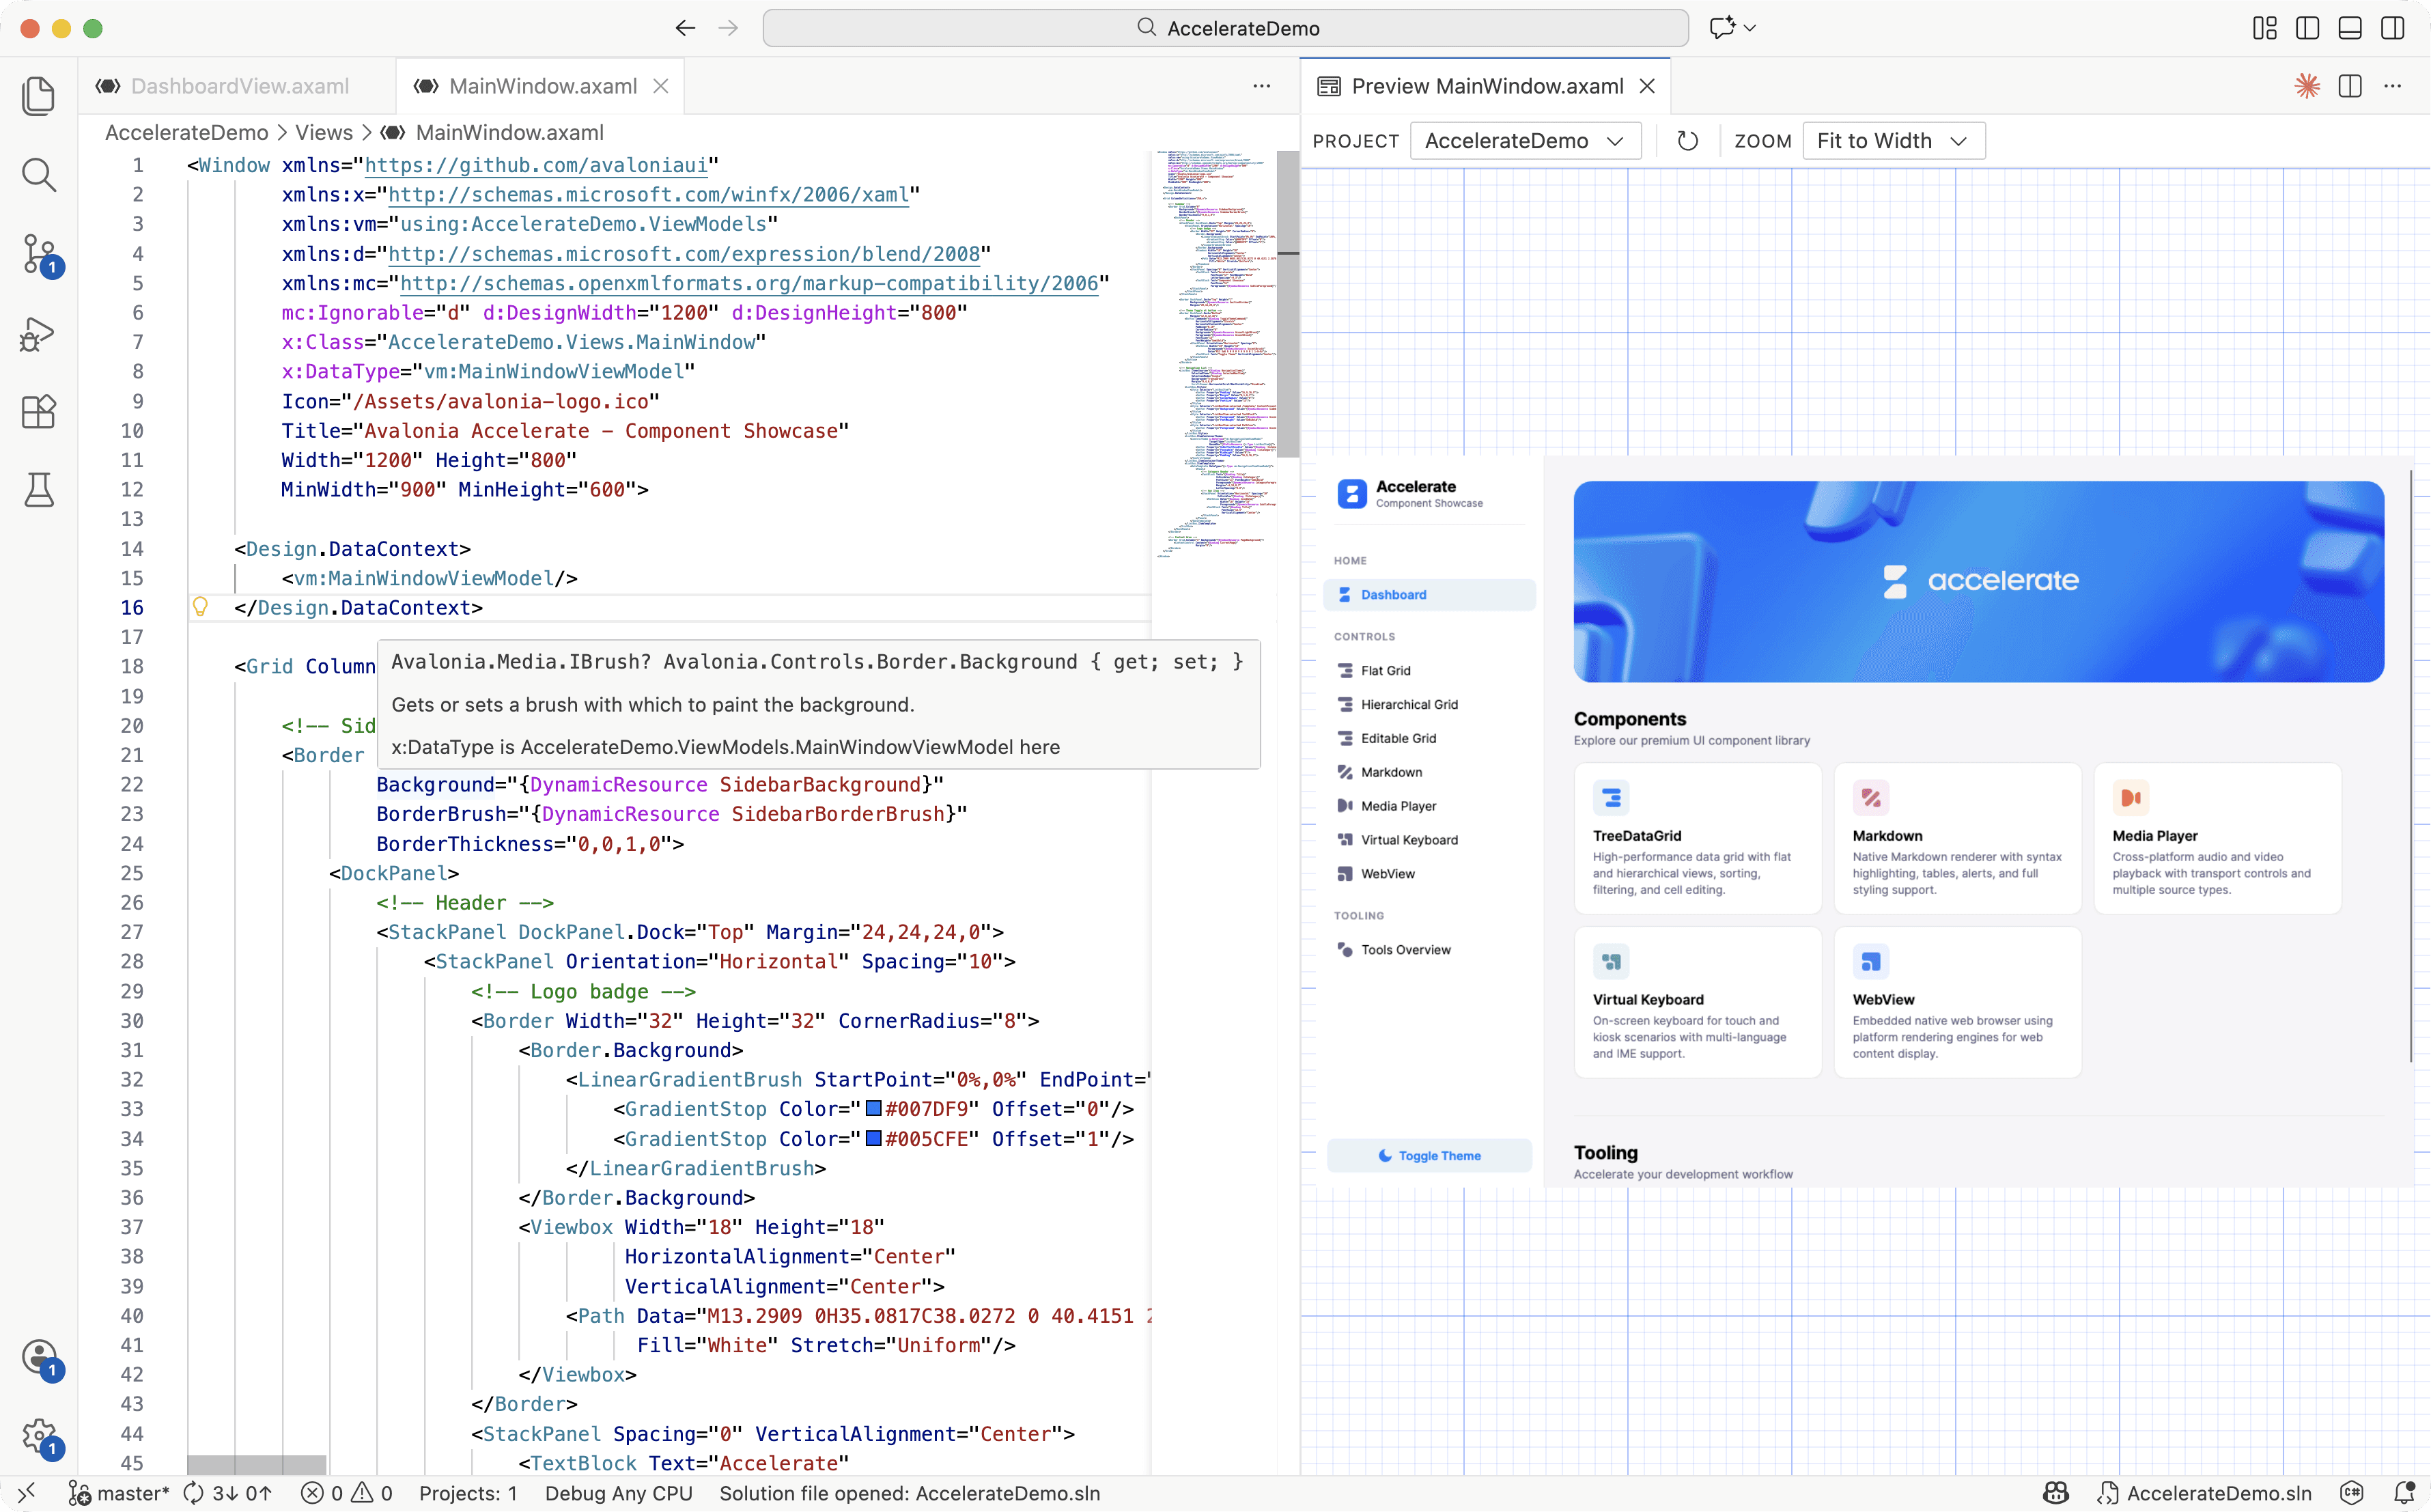
Task: Open the Run and Debug view
Action: tap(38, 333)
